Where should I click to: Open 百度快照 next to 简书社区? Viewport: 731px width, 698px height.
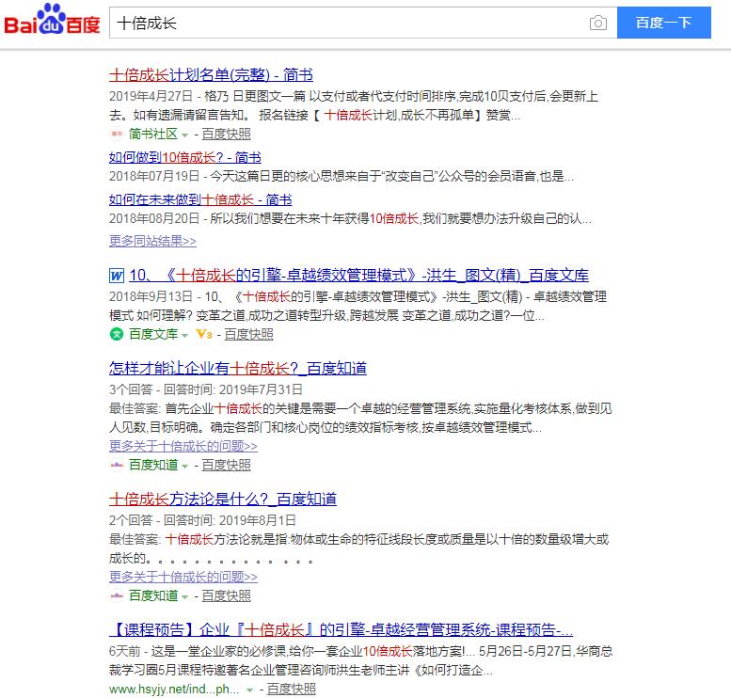(226, 135)
